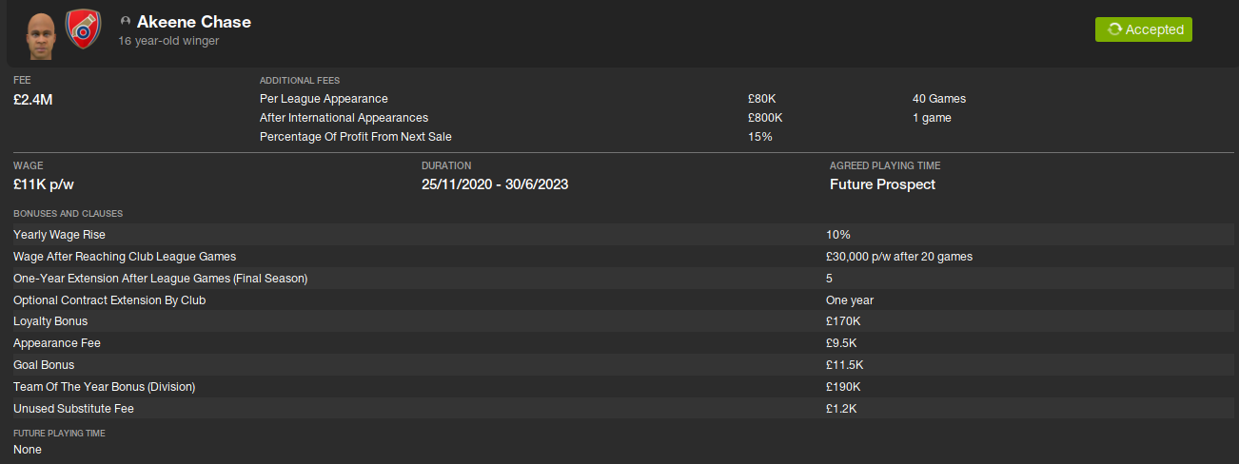Screen dimensions: 1239x464
Task: Click Percentage Of Profit From Next Sale
Action: click(358, 137)
